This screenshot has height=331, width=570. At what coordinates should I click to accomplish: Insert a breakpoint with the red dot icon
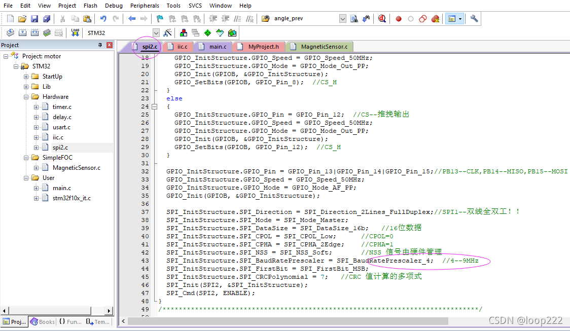(x=399, y=19)
